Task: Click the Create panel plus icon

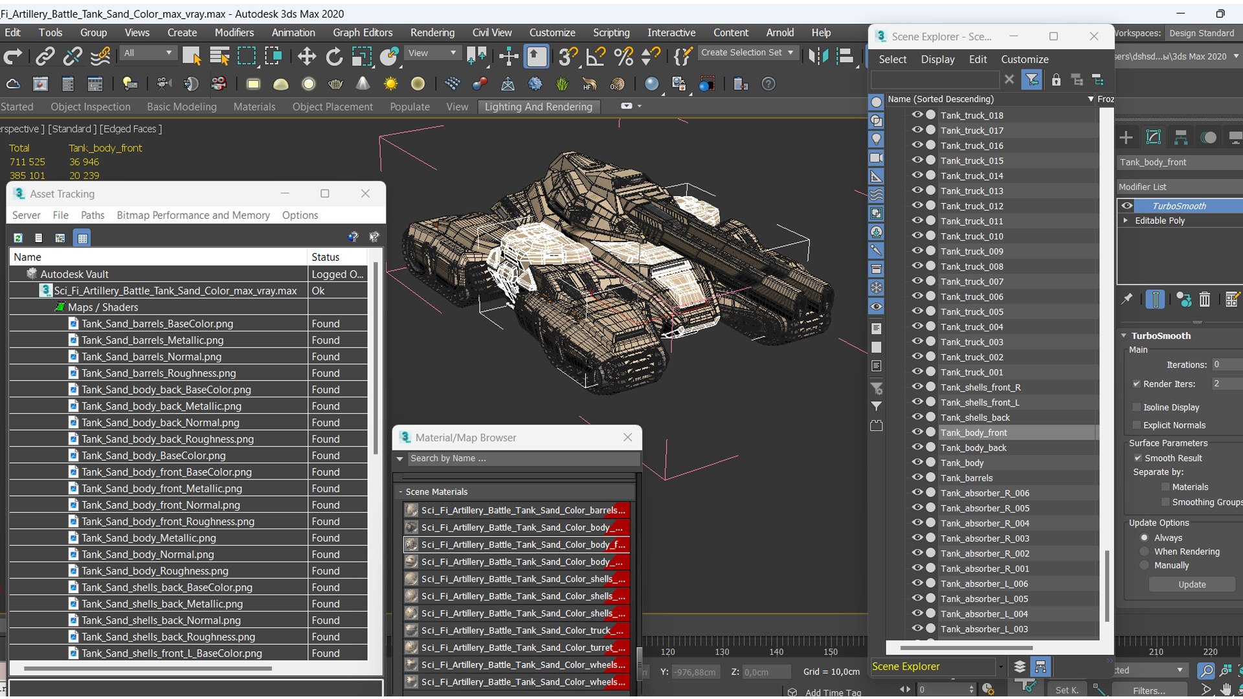Action: (1126, 137)
